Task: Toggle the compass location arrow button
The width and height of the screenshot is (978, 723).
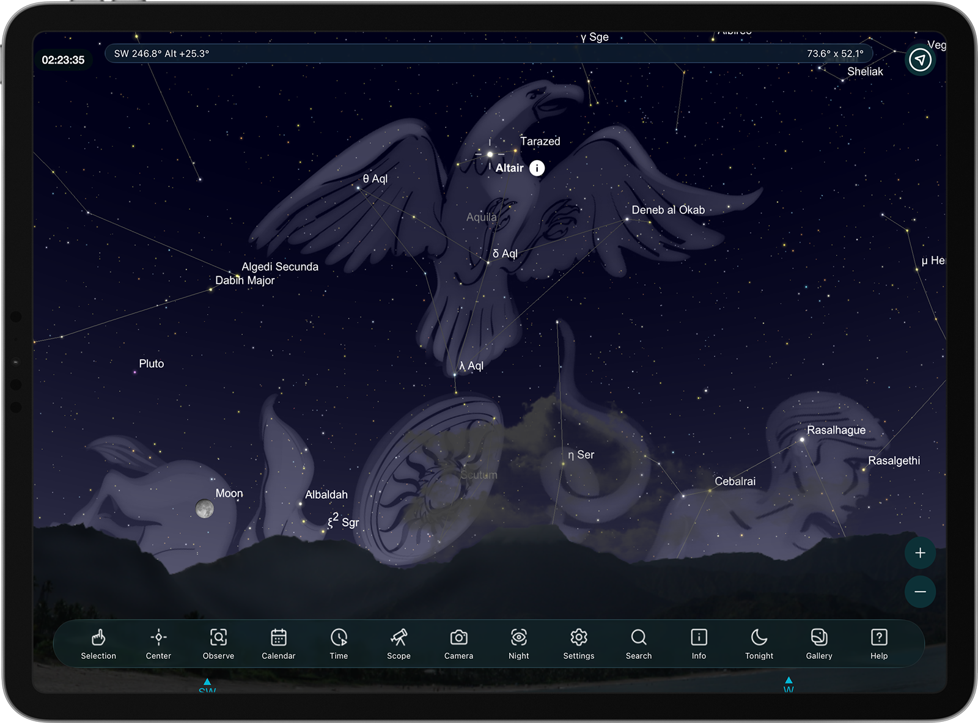Action: click(x=920, y=60)
